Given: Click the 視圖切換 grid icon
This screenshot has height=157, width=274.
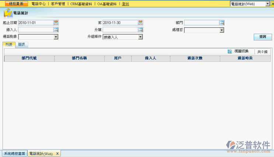Looking at the screenshot, I should 230,51.
